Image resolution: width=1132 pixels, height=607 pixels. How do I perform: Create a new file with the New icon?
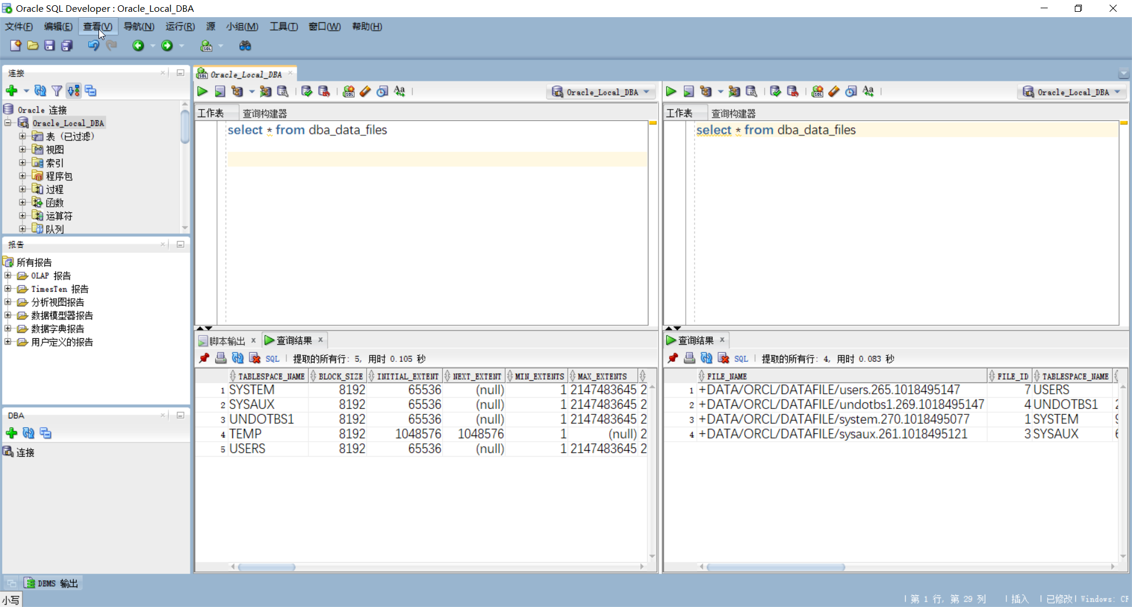[15, 45]
